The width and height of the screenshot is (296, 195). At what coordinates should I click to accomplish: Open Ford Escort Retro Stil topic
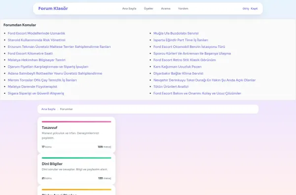[x=185, y=60]
